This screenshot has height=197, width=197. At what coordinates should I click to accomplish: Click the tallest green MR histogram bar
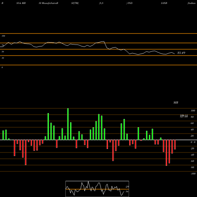(x=68, y=124)
